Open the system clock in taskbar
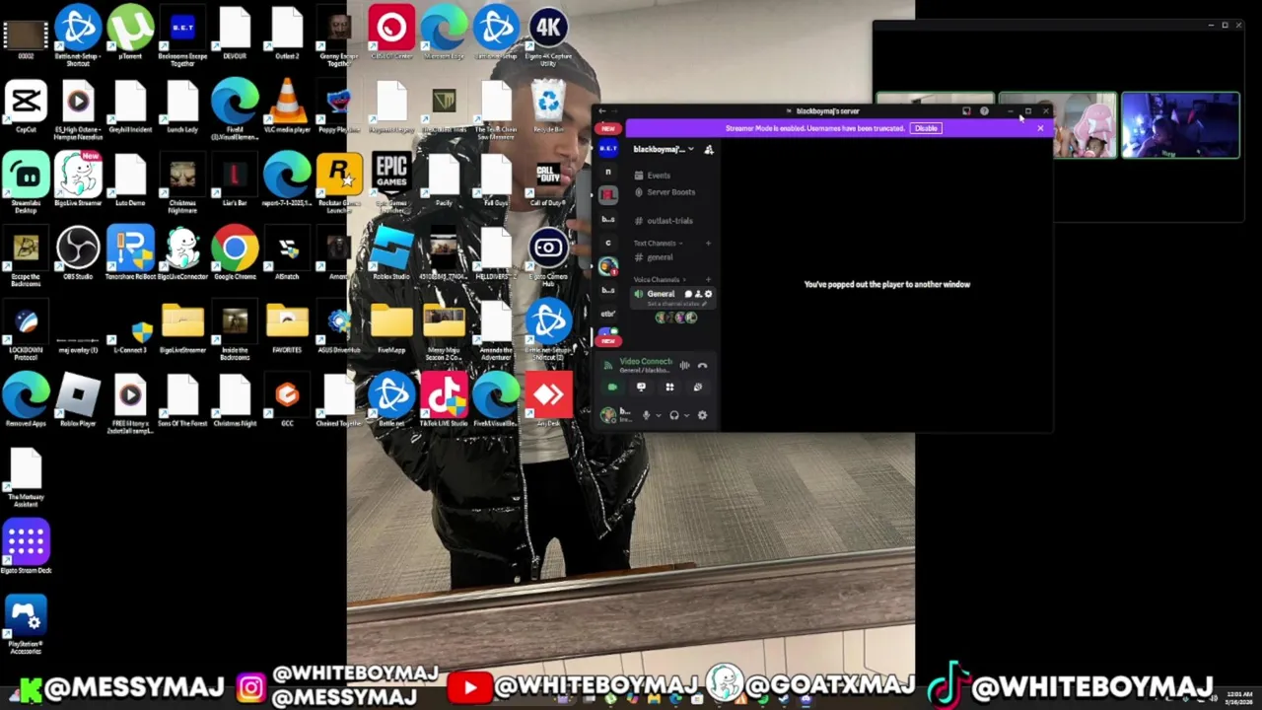Image resolution: width=1262 pixels, height=710 pixels. (x=1239, y=698)
